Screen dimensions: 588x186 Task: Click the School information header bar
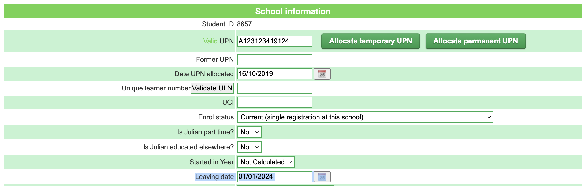tap(293, 11)
